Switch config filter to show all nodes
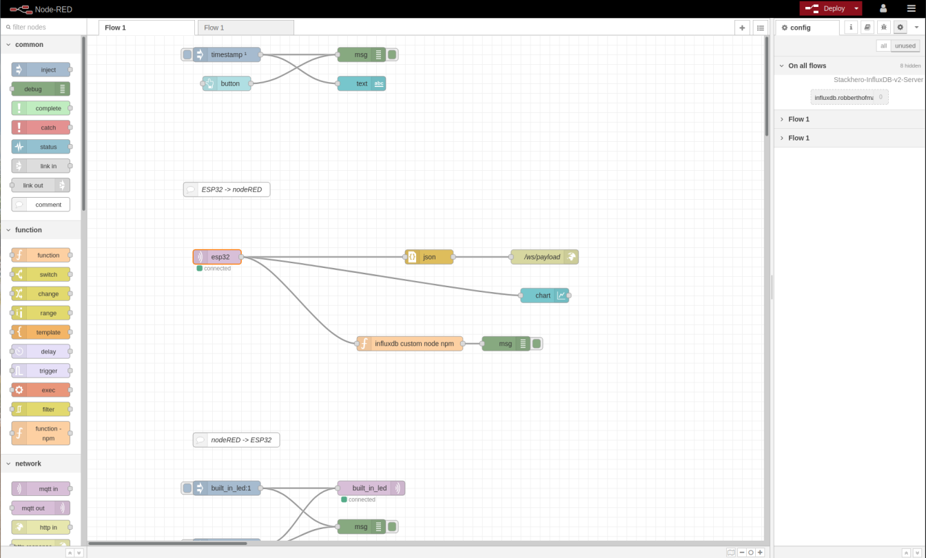Viewport: 926px width, 558px height. tap(883, 45)
